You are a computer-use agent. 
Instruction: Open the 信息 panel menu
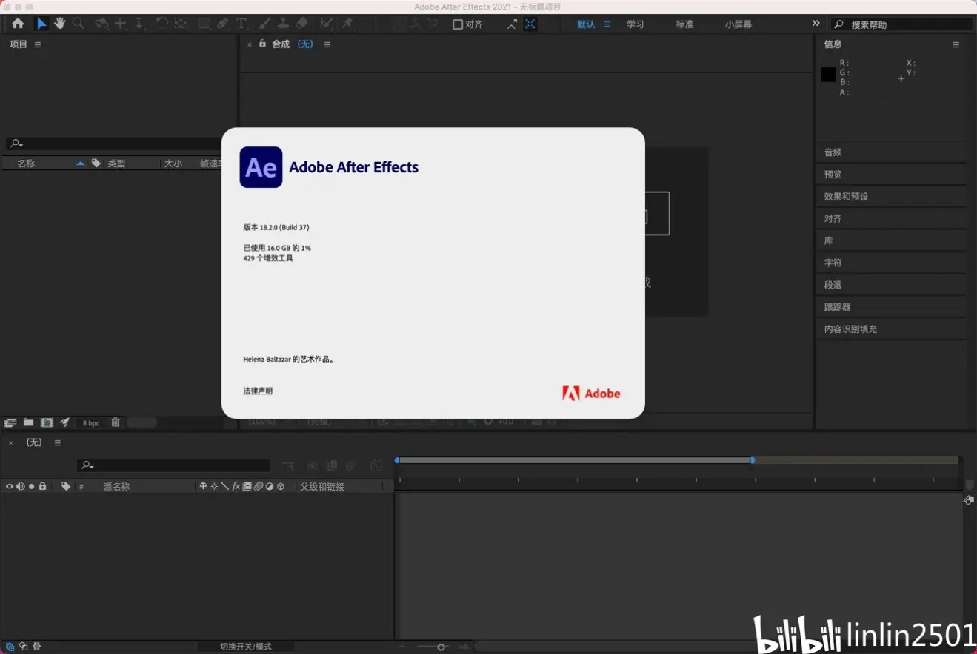click(x=956, y=44)
